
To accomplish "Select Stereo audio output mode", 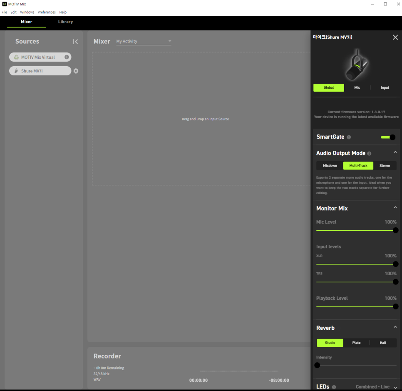I will click(x=385, y=165).
